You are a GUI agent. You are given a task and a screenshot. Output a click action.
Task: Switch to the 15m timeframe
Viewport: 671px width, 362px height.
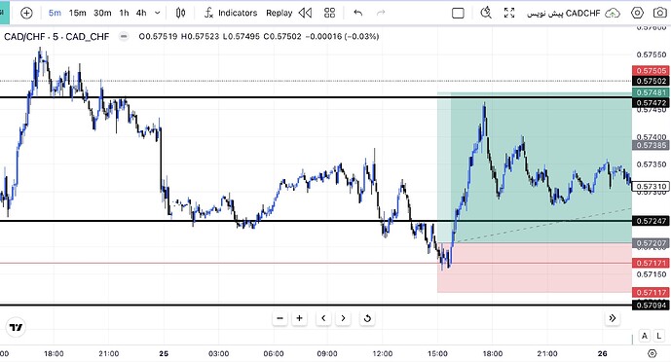click(78, 13)
